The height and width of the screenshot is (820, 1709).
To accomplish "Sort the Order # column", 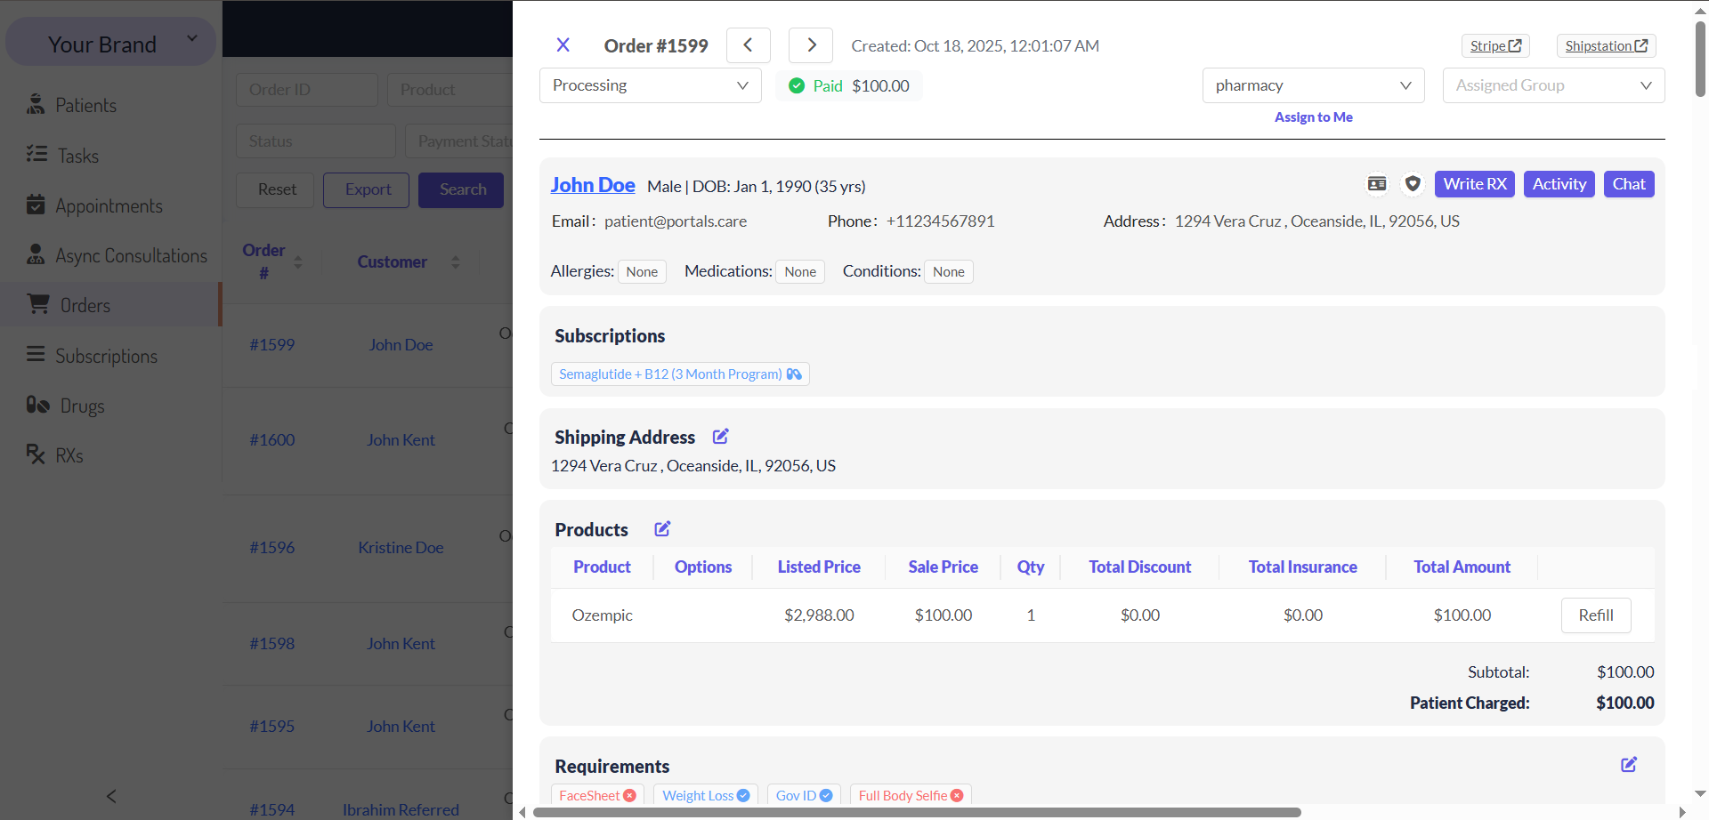I will pyautogui.click(x=297, y=262).
